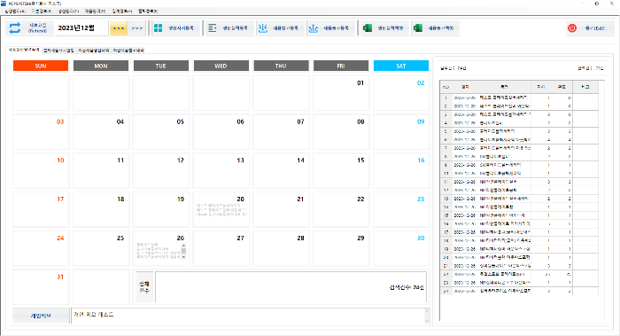Viewport: 620px width, 336px height.
Task: Click the upload tray icon with up arrow
Action: coord(314,28)
